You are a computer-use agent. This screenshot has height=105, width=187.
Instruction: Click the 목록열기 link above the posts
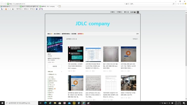click(135, 39)
